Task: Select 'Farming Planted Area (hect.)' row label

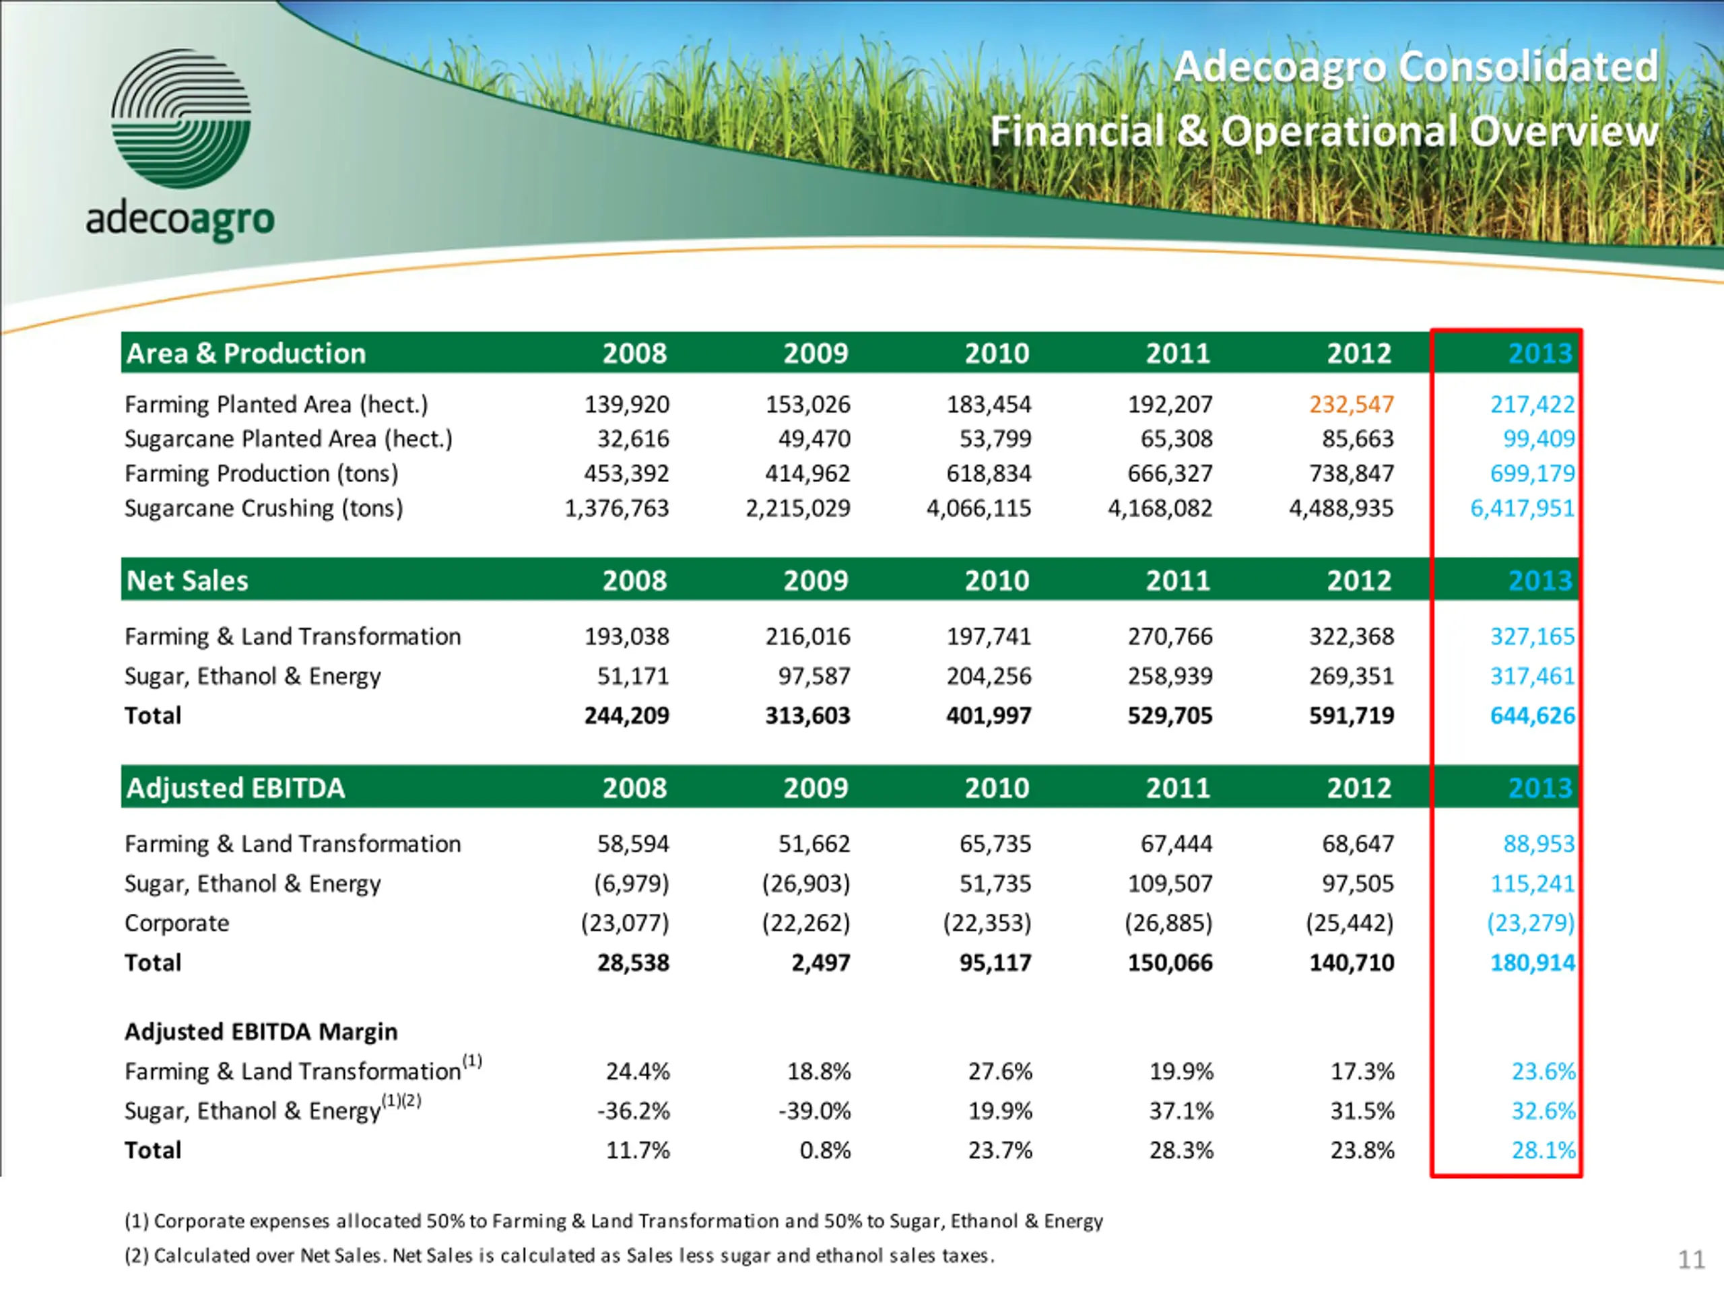Action: (277, 405)
